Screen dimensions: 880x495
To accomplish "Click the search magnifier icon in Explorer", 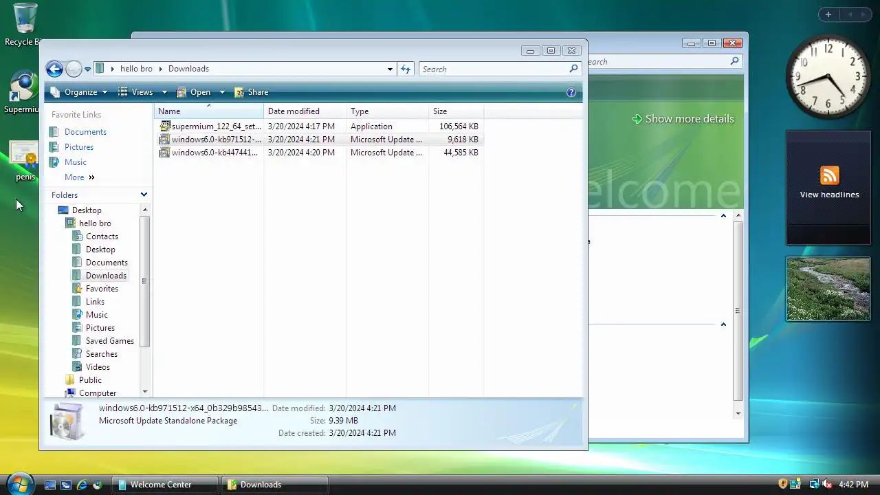I will [x=573, y=69].
